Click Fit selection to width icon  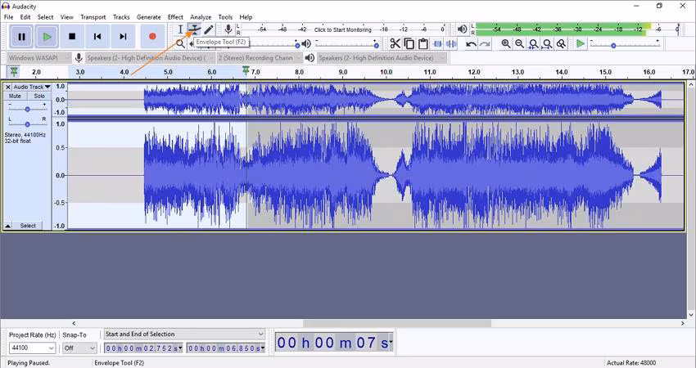click(x=534, y=43)
